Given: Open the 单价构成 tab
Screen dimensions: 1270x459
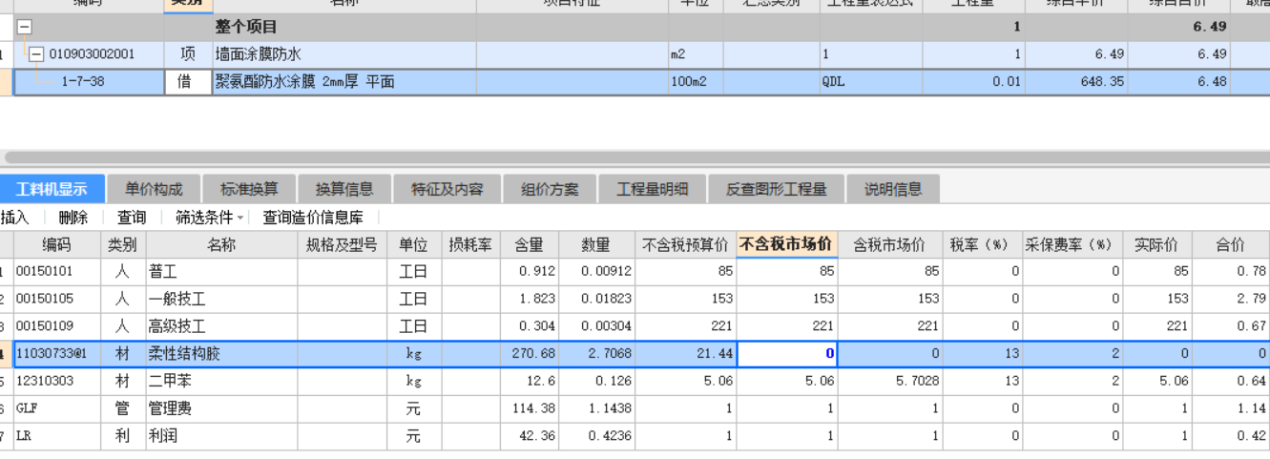Looking at the screenshot, I should point(154,189).
